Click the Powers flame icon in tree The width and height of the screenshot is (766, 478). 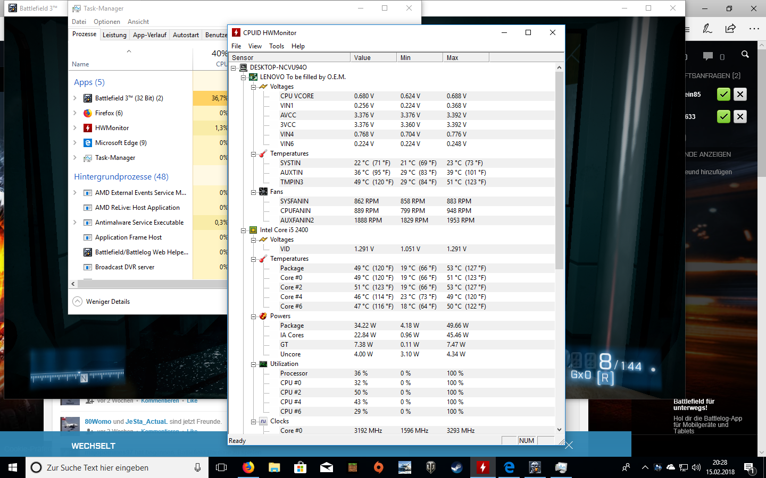[x=263, y=316]
